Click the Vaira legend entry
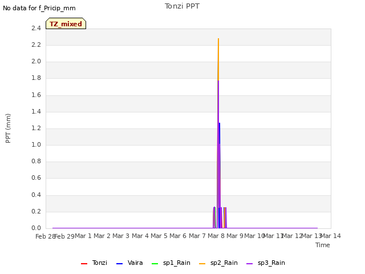 click(x=129, y=263)
